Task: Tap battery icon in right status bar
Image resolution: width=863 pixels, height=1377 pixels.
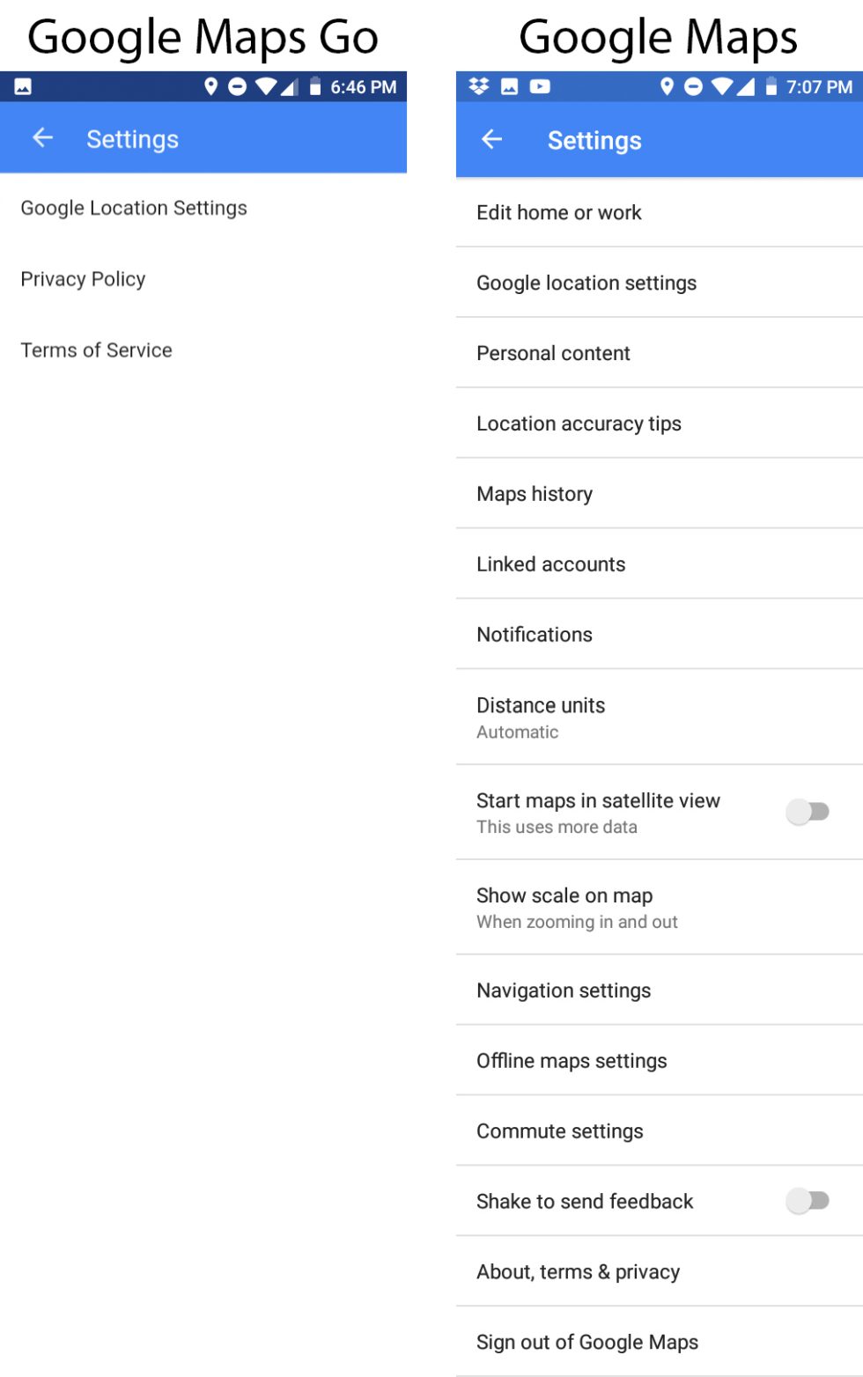Action: (x=771, y=86)
